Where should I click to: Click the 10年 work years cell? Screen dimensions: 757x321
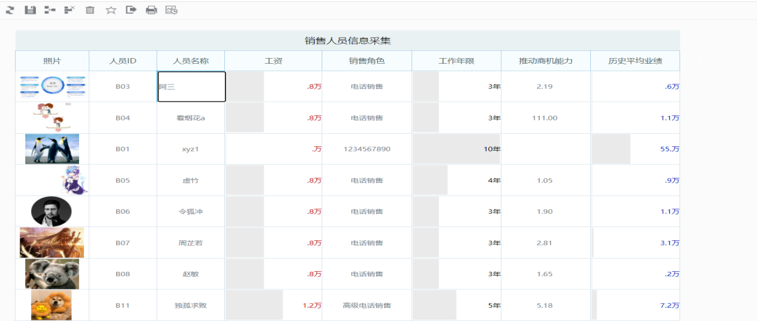point(456,149)
